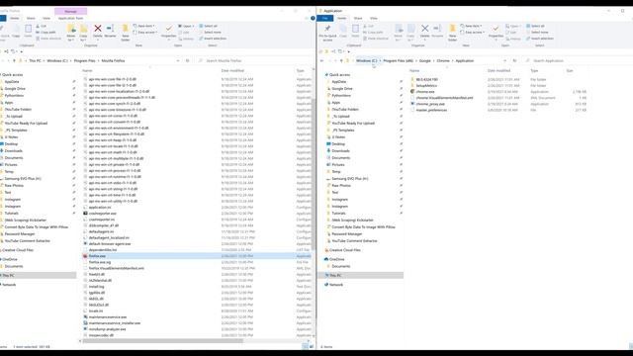Select master_preferences in Application window
The image size is (633, 356).
coord(431,110)
